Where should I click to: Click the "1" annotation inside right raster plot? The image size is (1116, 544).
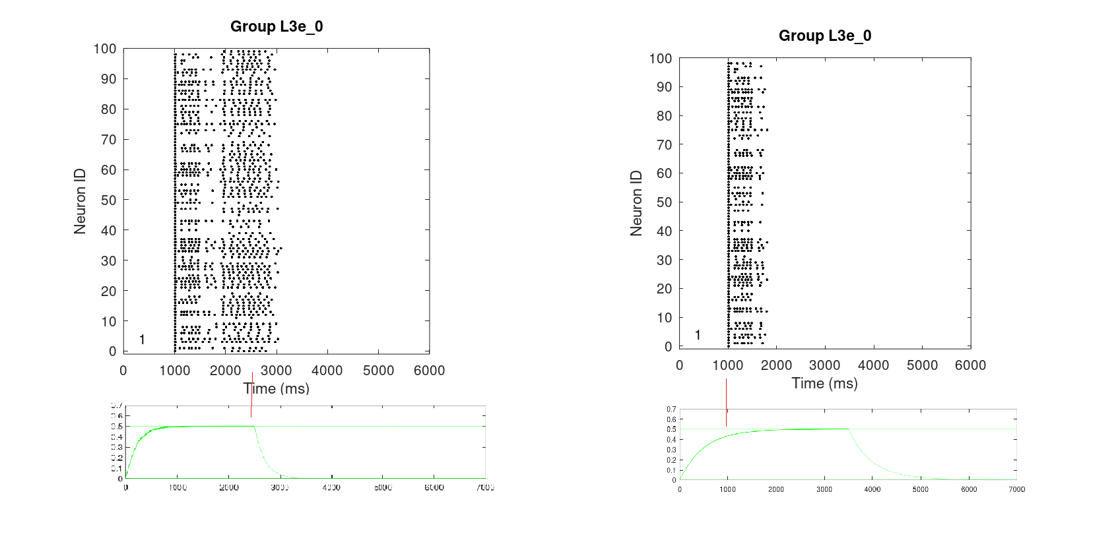click(698, 335)
